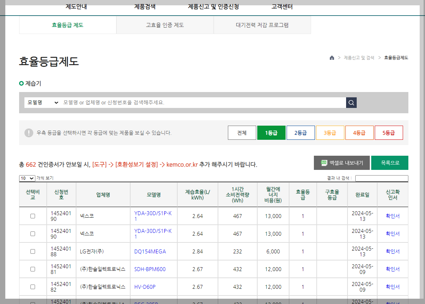This screenshot has width=425, height=304.
Task: Click the 신청번호 column header
Action: tap(61, 195)
